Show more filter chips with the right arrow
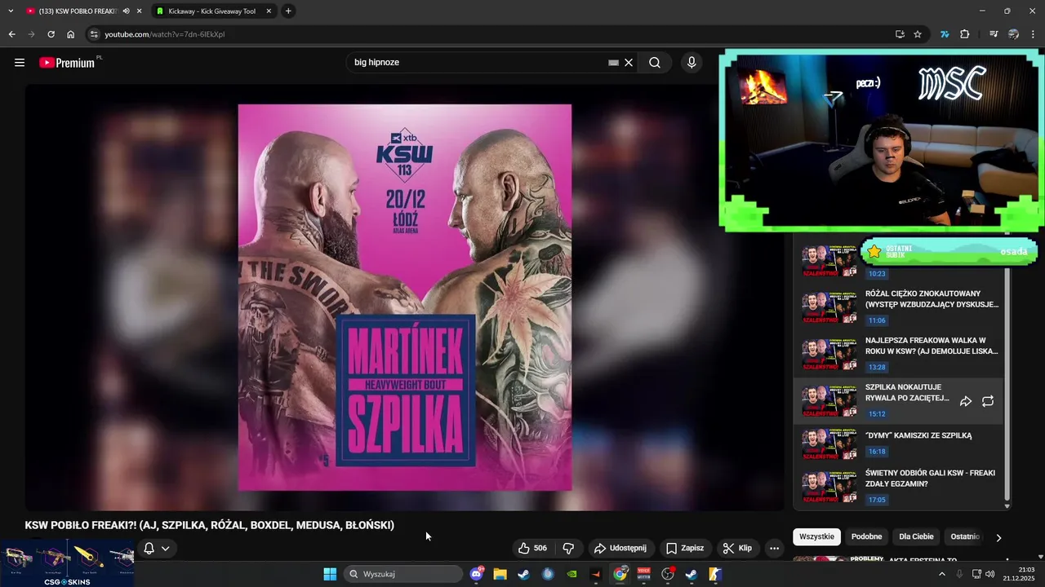This screenshot has width=1045, height=587. tap(998, 537)
